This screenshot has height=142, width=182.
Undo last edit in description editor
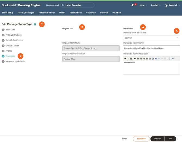coord(156,58)
